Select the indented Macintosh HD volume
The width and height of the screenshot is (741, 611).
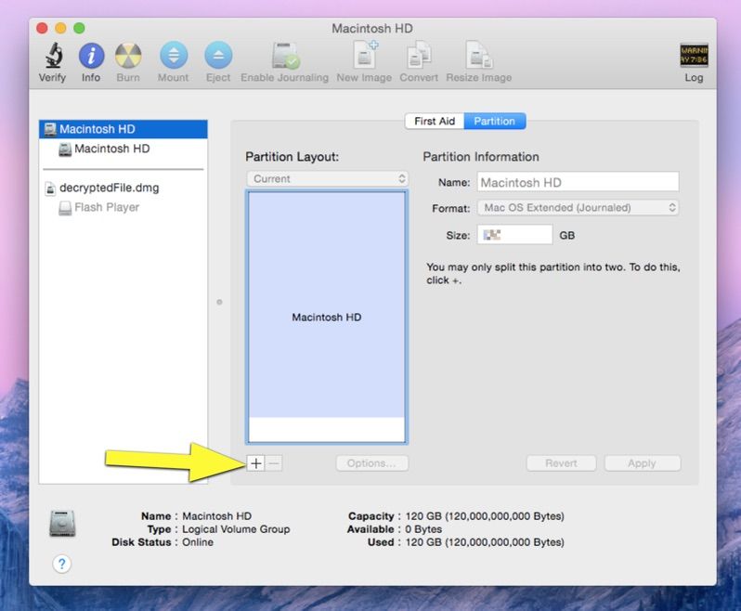111,149
